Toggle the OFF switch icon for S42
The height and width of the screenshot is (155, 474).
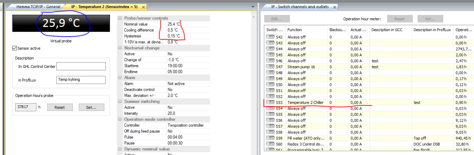270,37
